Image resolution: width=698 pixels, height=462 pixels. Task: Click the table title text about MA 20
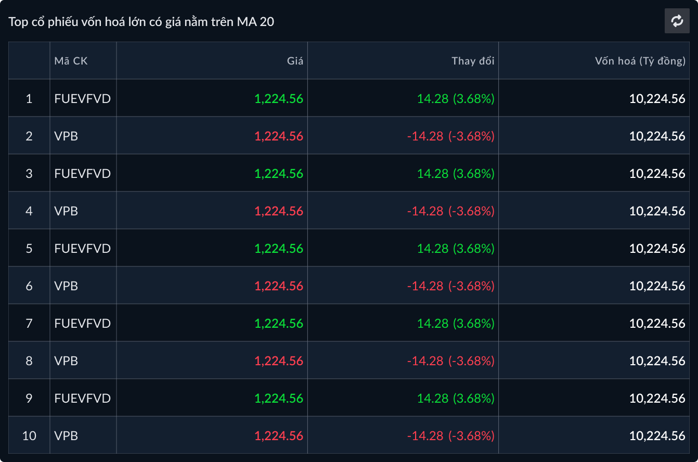[141, 21]
